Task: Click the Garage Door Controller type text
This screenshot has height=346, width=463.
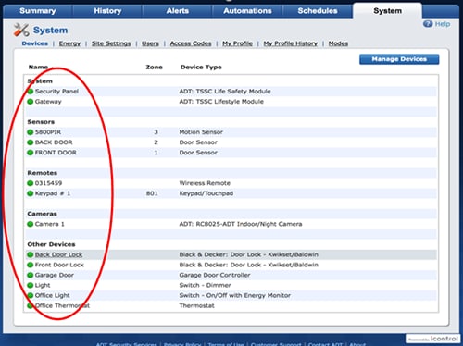Action: tap(215, 275)
